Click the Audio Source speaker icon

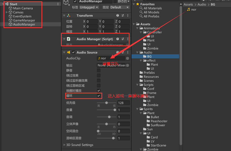click(x=69, y=52)
